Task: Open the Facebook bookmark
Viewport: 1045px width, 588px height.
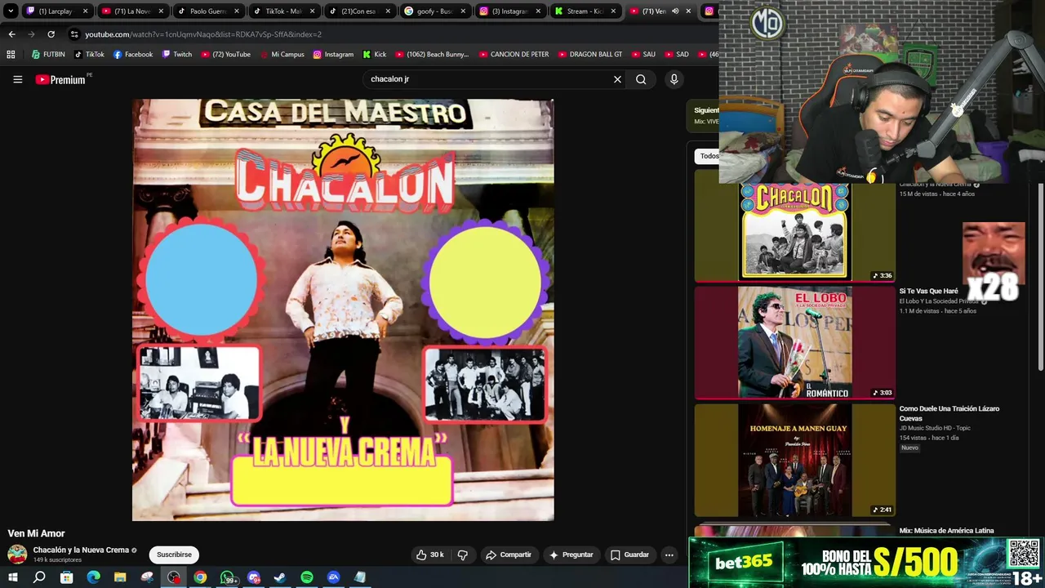Action: click(133, 54)
